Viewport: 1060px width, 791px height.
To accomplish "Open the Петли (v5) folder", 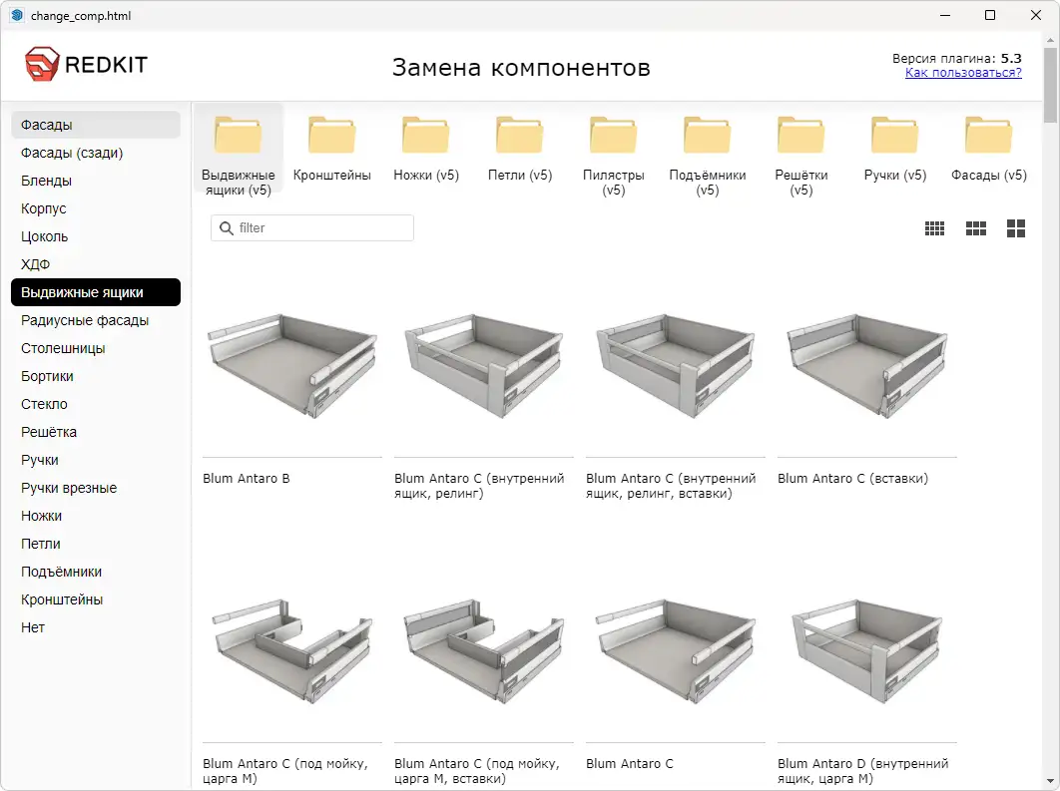I will pyautogui.click(x=519, y=140).
